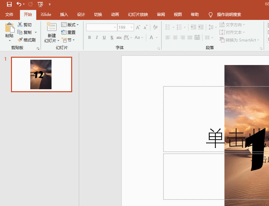The height and width of the screenshot is (206, 269).
Task: Open the 帮助 tab
Action: pyautogui.click(x=195, y=15)
